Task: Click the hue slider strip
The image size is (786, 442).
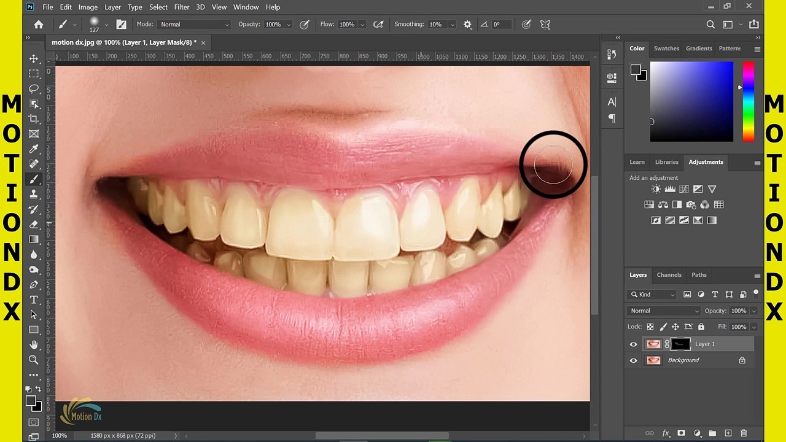Action: click(x=748, y=101)
